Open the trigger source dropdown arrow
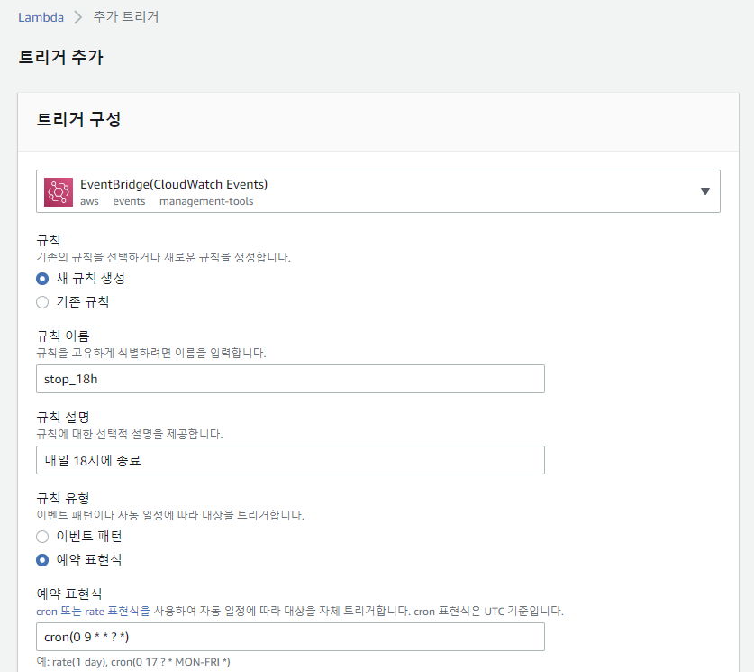The height and width of the screenshot is (672, 754). [x=705, y=191]
